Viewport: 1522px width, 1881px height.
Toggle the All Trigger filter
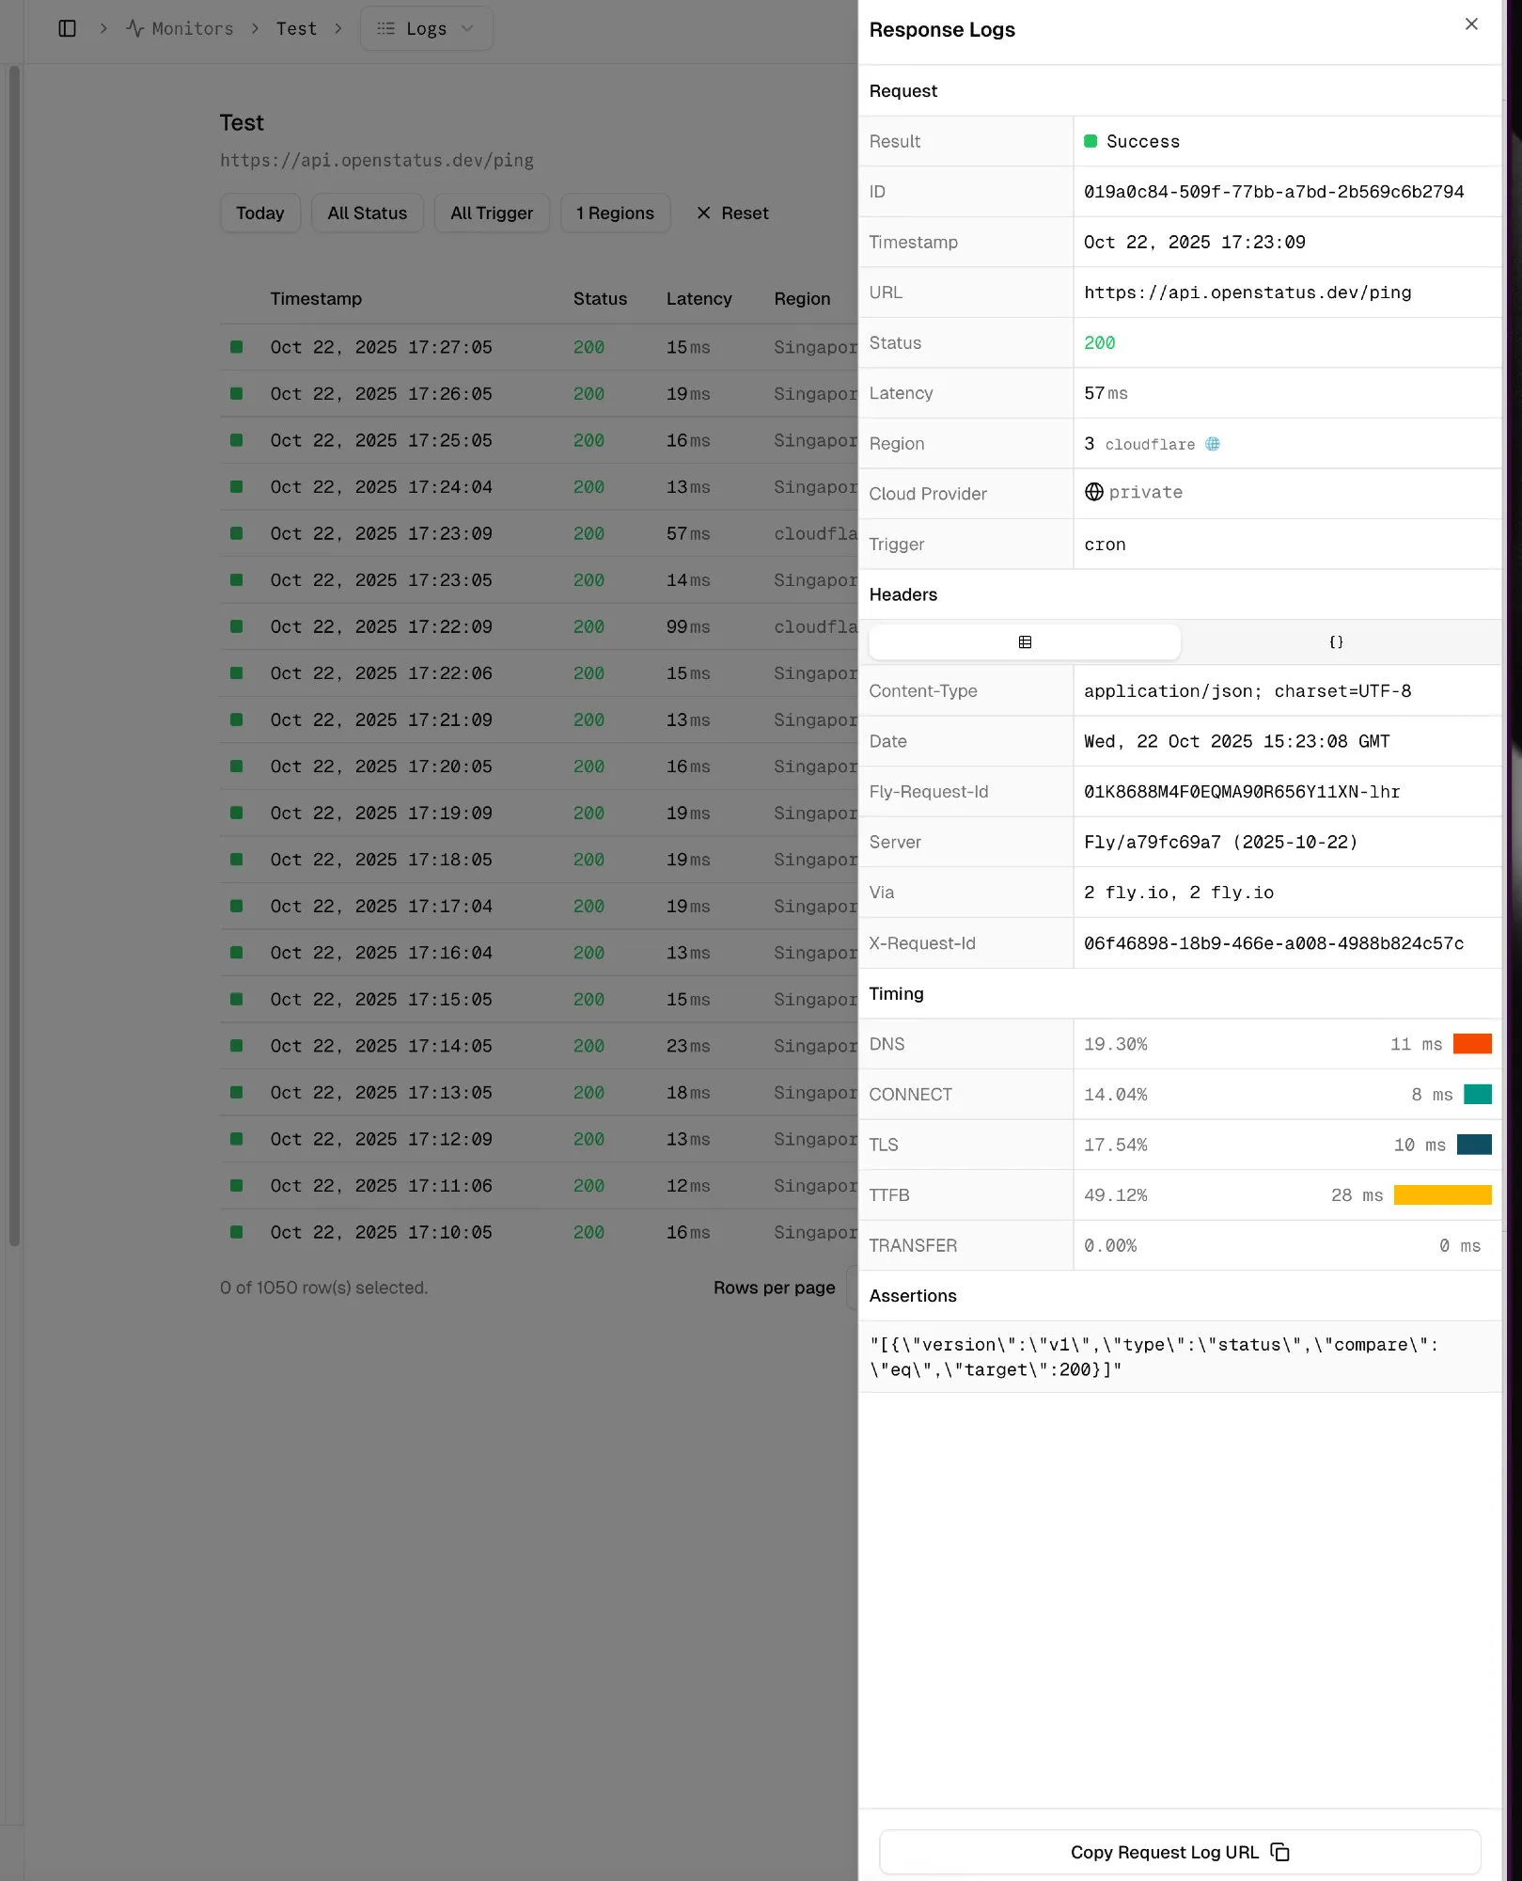pos(492,213)
